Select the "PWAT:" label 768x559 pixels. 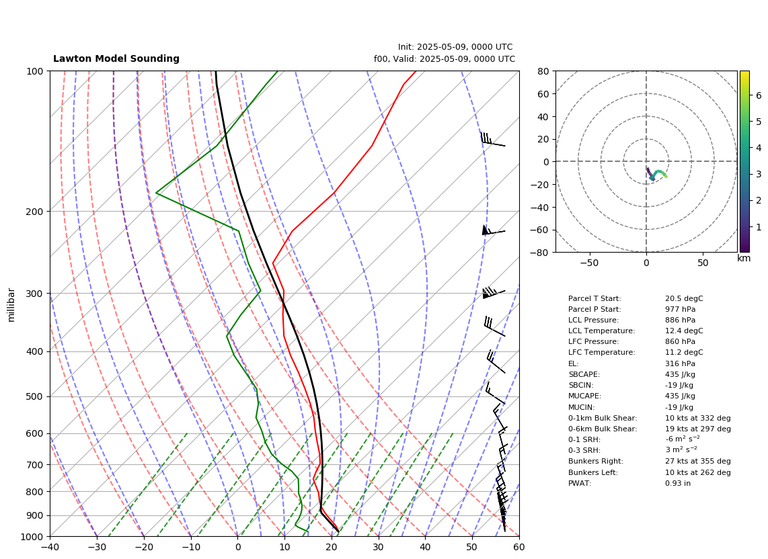point(580,483)
